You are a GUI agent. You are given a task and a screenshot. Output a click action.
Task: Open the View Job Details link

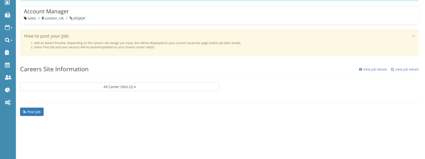point(373,70)
